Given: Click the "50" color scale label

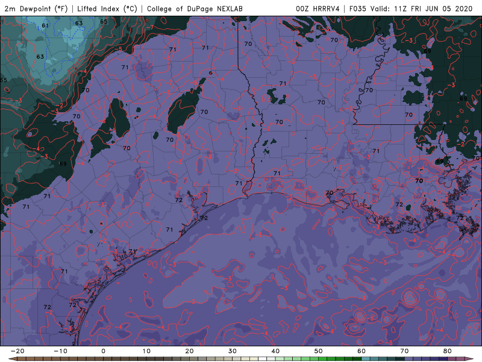Looking at the screenshot, I should click(319, 351).
